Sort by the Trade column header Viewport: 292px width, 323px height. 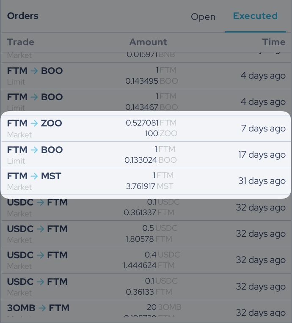click(x=21, y=42)
